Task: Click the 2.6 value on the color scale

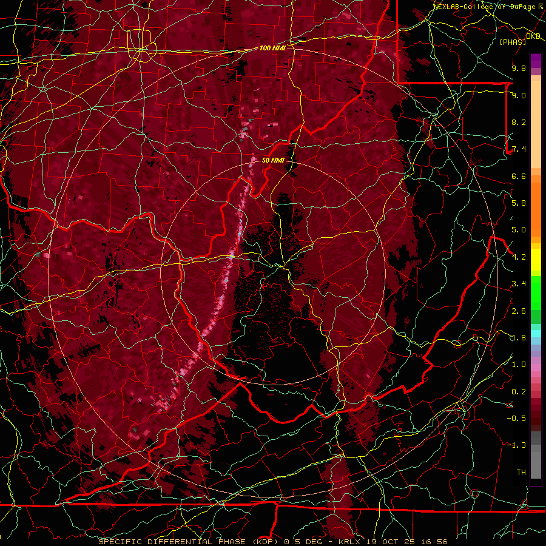Action: pyautogui.click(x=519, y=311)
